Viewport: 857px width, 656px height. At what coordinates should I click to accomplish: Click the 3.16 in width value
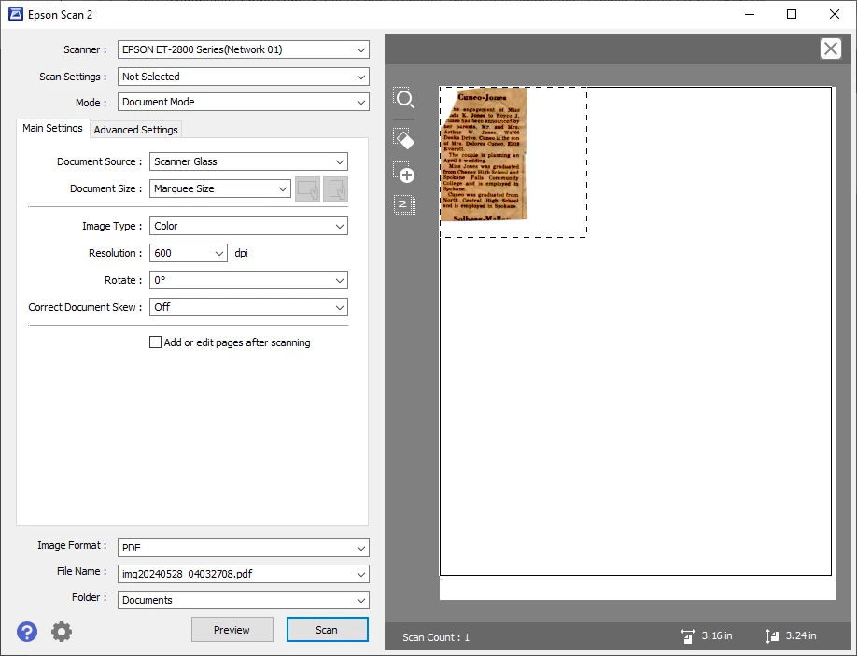coord(717,635)
